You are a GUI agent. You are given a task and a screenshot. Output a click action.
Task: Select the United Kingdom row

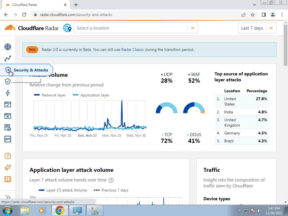tap(242, 123)
